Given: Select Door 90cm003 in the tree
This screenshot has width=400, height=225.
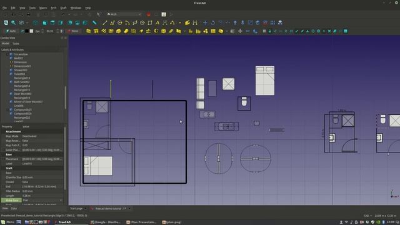Looking at the screenshot, I should (22, 94).
